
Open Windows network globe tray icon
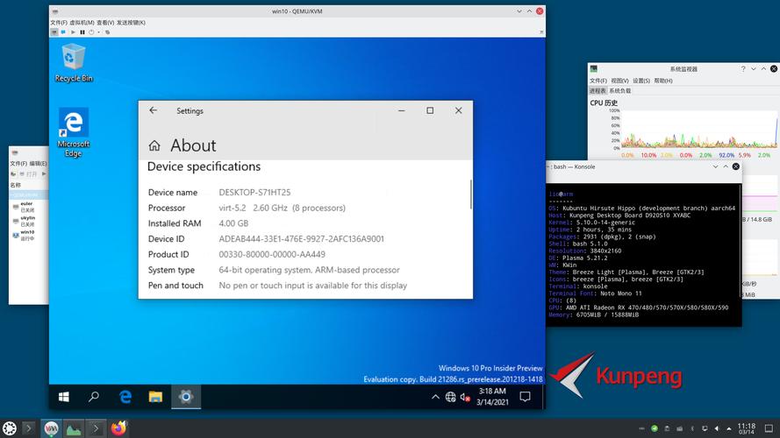(450, 397)
